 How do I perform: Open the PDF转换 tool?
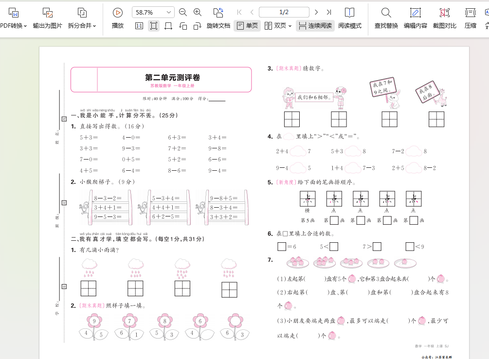coord(13,18)
